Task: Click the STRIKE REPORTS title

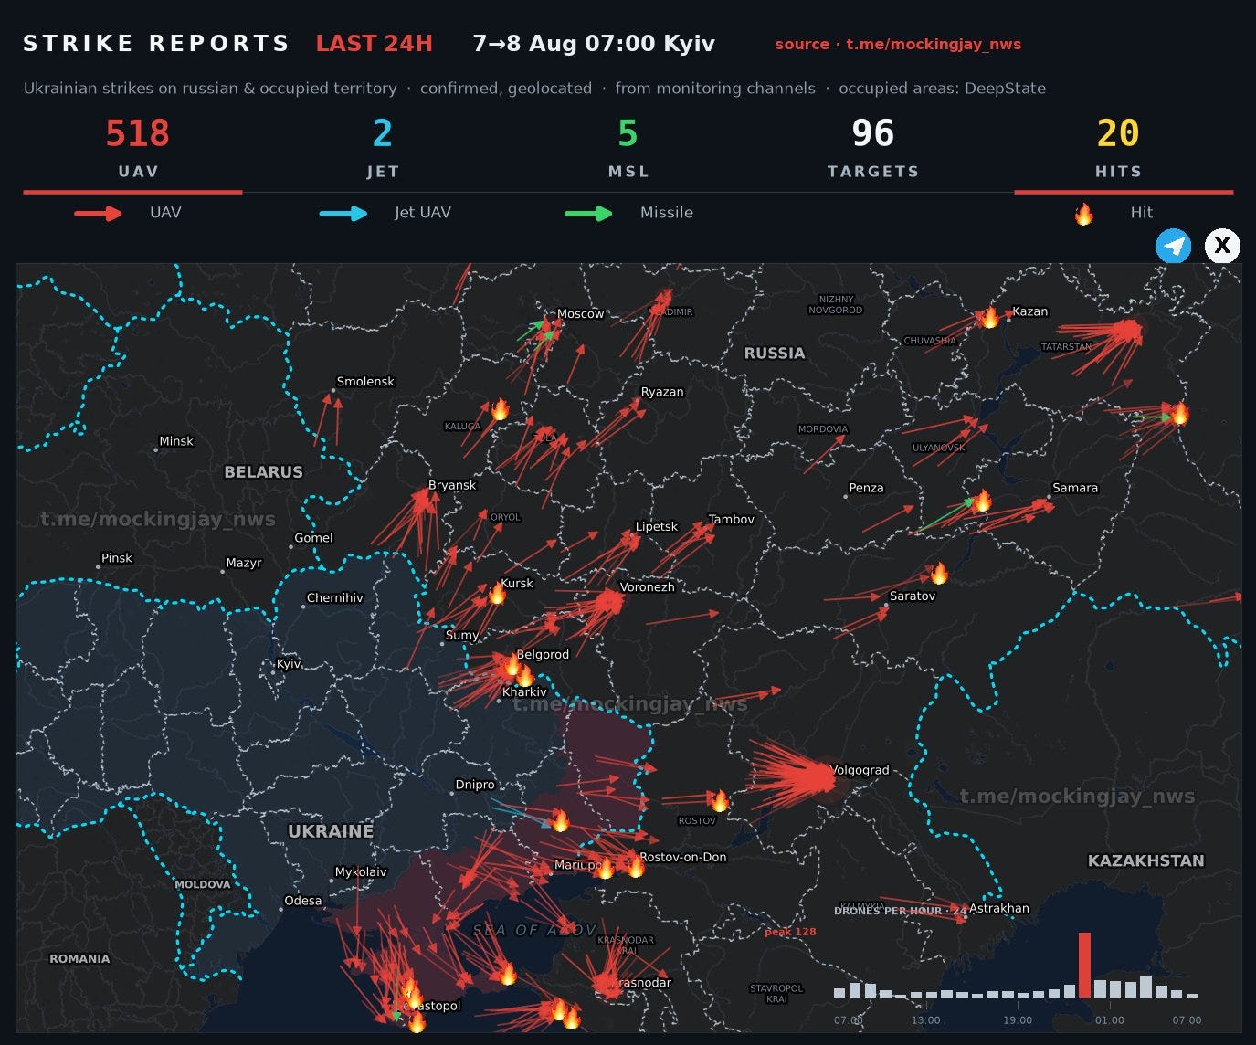Action: pyautogui.click(x=156, y=44)
